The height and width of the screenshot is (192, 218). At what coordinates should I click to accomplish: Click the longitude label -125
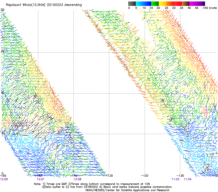[x=180, y=176]
